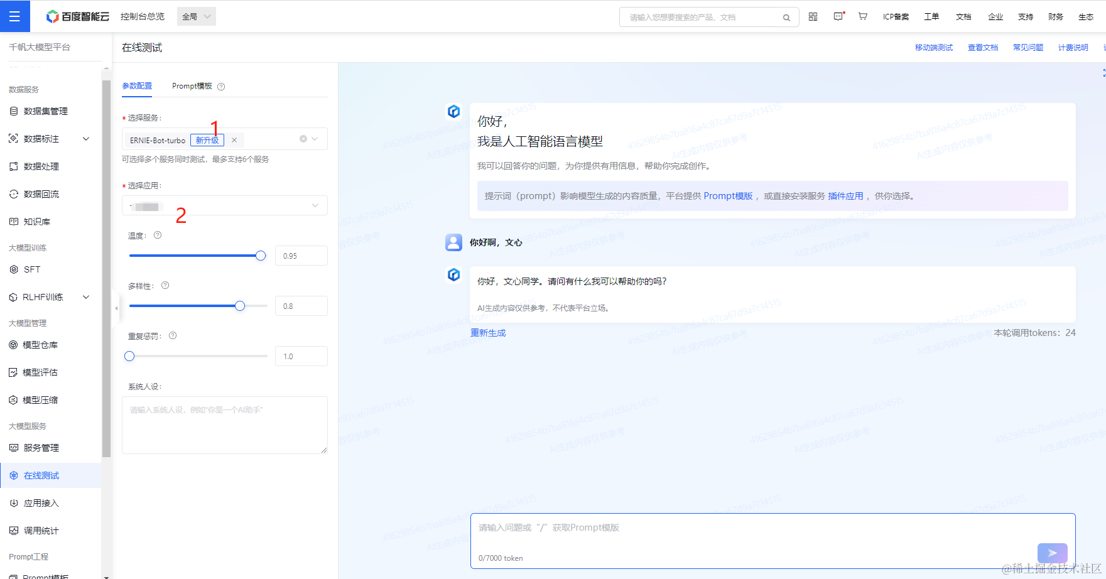Adjust the 温度 slider handle

[261, 256]
